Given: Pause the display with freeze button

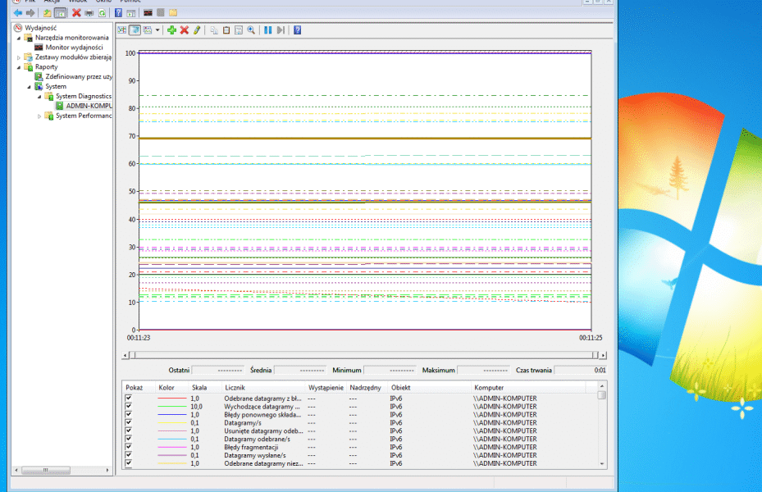Looking at the screenshot, I should [267, 30].
